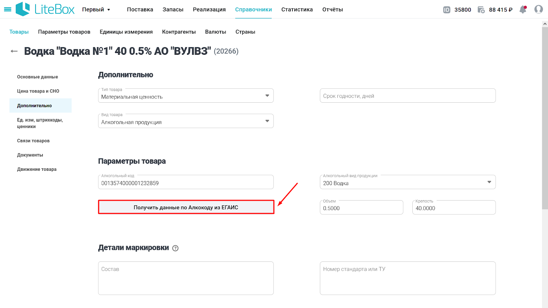Go back using the left arrow

(x=14, y=51)
